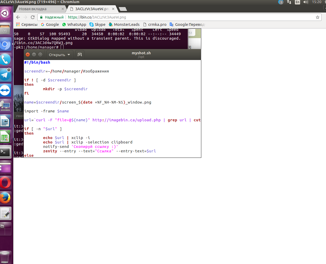This screenshot has height=264, width=326.
Task: Open Opera browser from the launcher
Action: (5, 183)
